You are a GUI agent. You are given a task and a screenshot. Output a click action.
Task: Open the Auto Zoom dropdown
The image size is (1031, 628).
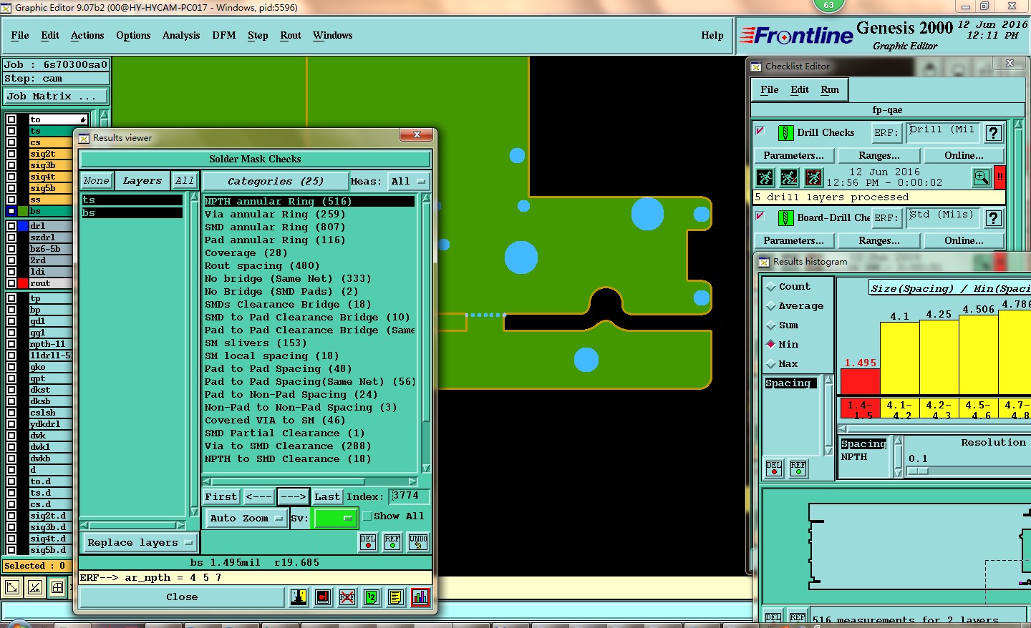click(246, 518)
